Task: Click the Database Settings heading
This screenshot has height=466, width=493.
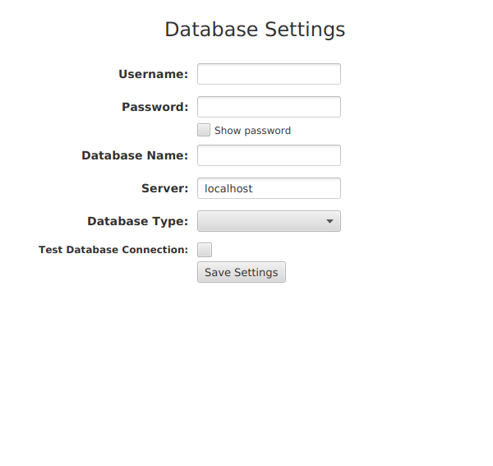Action: coord(255,30)
